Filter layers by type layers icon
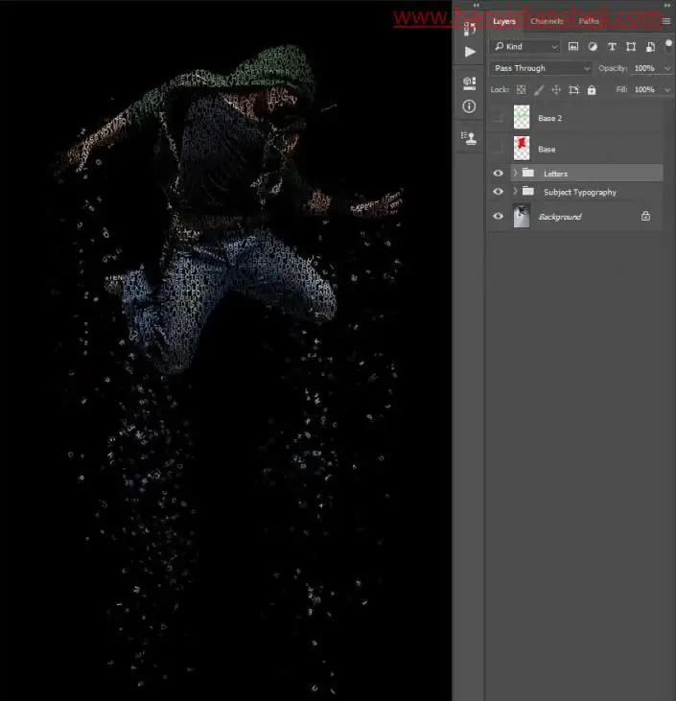 pyautogui.click(x=612, y=46)
